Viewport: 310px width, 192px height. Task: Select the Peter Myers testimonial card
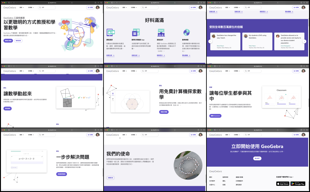coord(257,41)
